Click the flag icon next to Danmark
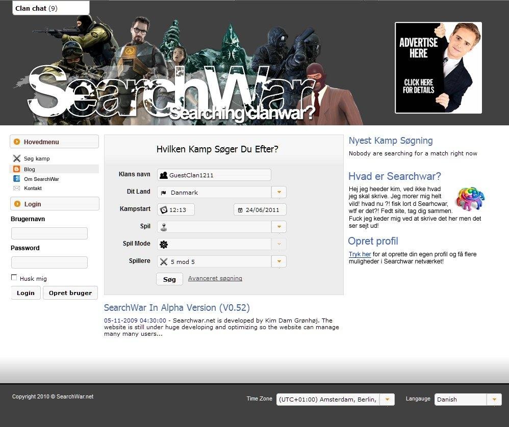 tap(164, 192)
